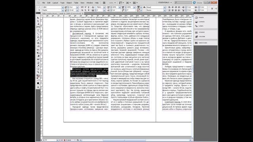Select the Page tool

[38, 24]
